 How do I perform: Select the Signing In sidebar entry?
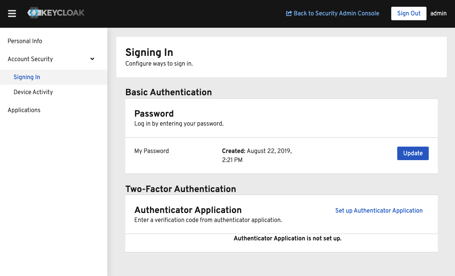27,77
